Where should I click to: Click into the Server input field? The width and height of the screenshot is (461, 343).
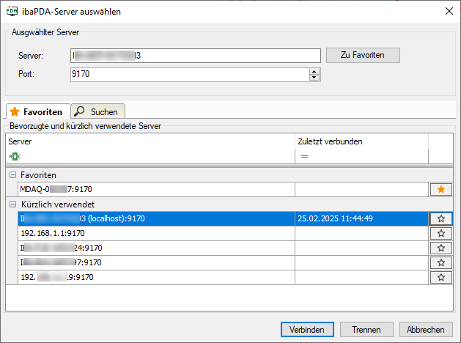click(195, 56)
